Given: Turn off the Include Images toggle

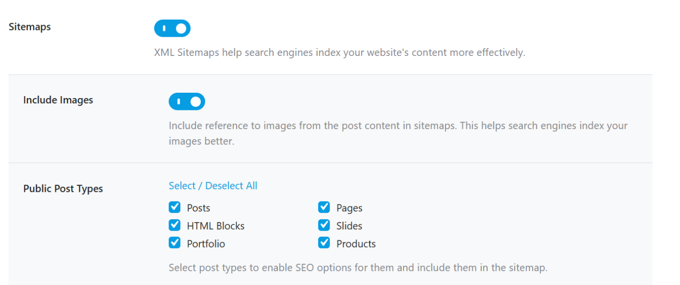Looking at the screenshot, I should coord(187,102).
